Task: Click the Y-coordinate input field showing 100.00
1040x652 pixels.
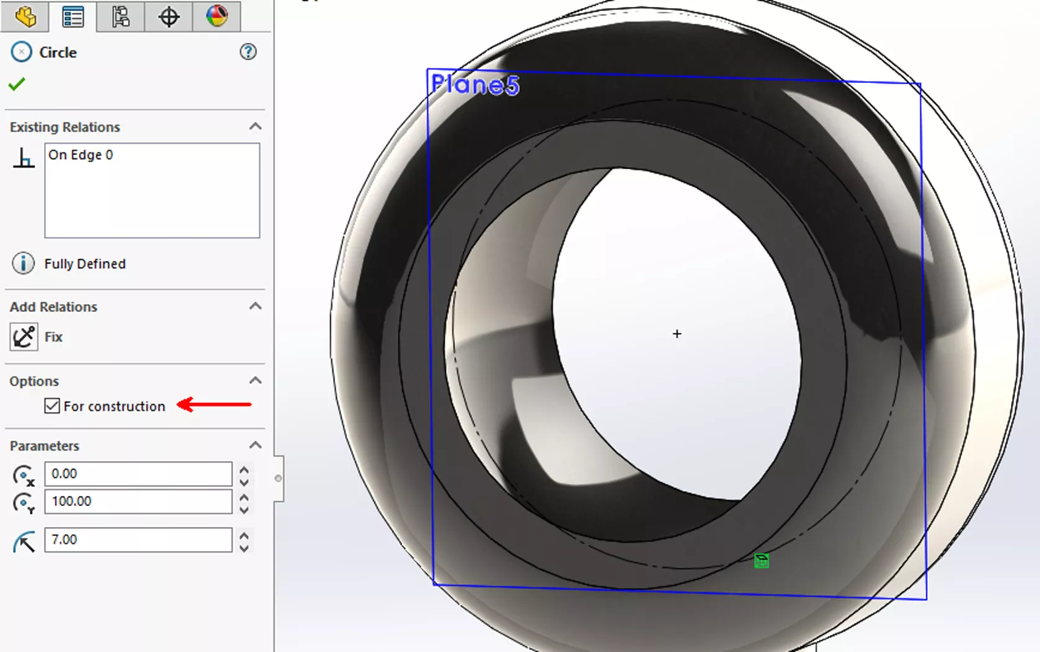Action: 138,501
